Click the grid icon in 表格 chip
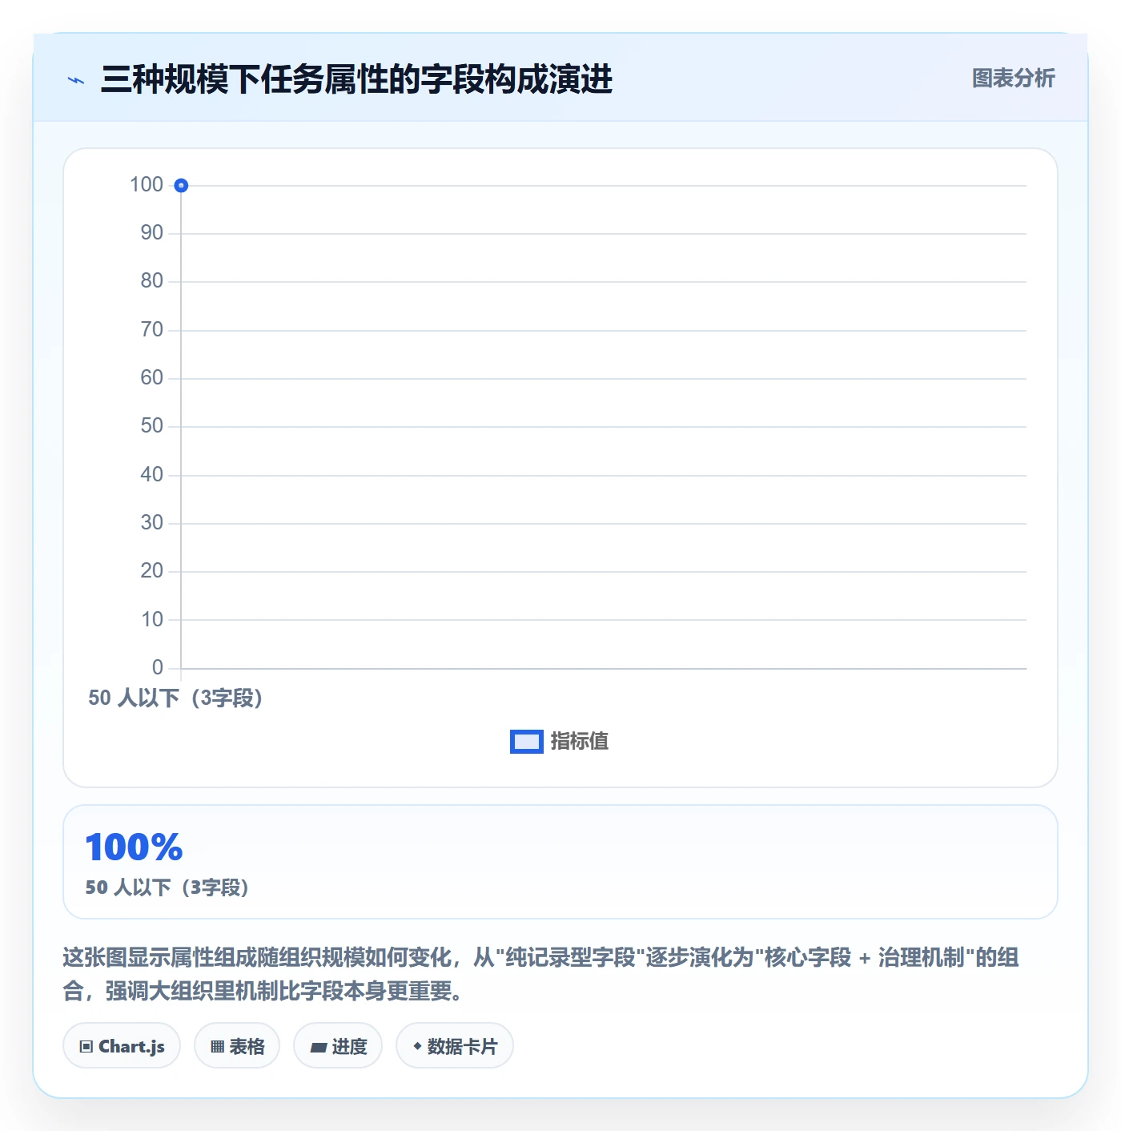1121x1131 pixels. coord(217,1046)
